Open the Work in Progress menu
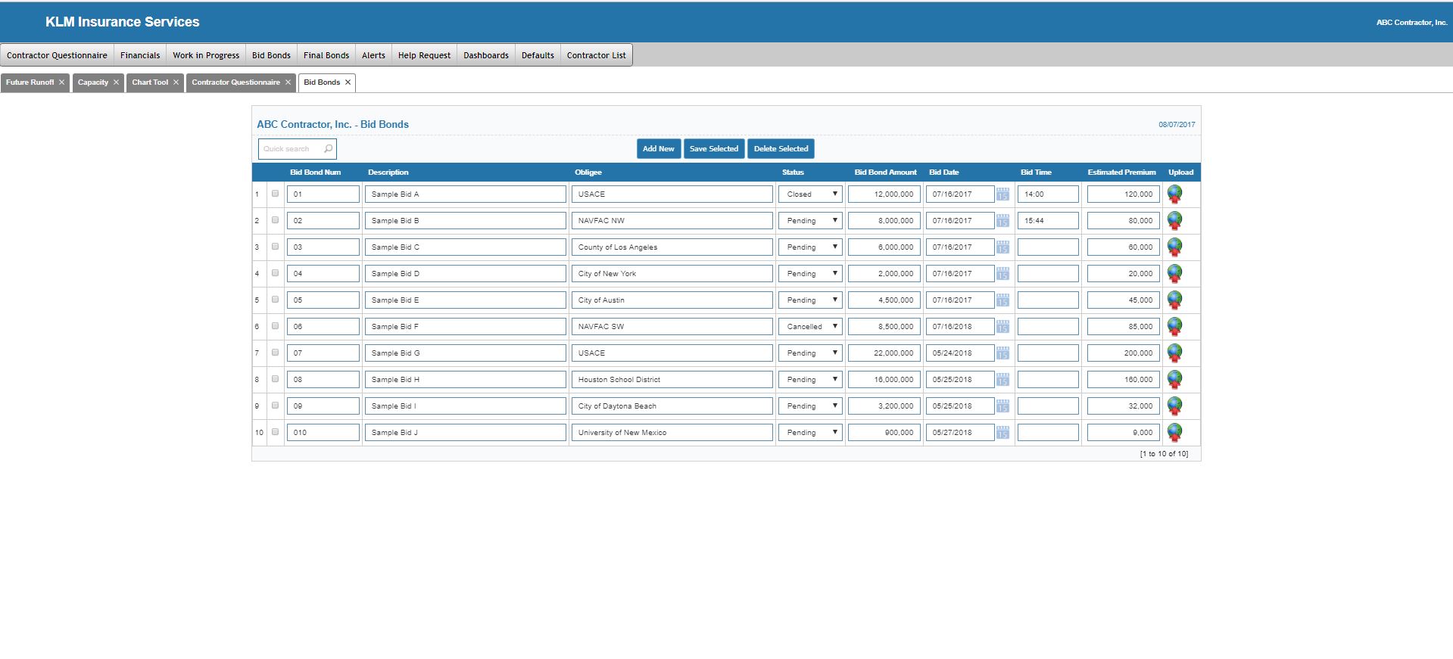1453x659 pixels. point(206,55)
